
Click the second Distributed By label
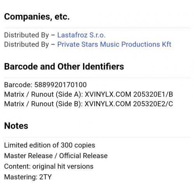[x=26, y=44]
